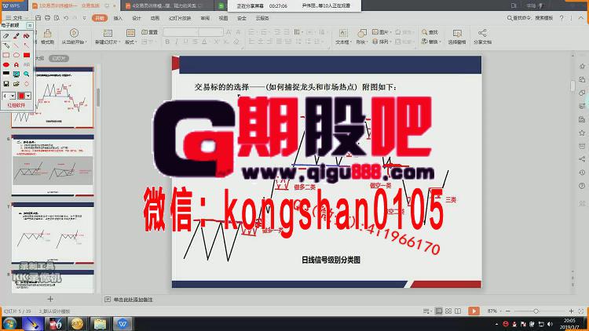Activate the teal magnifier tool
This screenshot has height=331, width=589.
click(26, 74)
